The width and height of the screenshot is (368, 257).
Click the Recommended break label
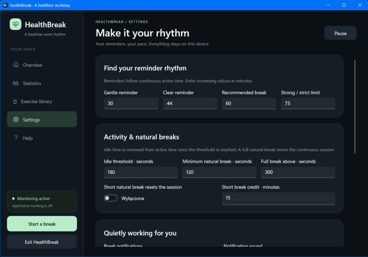point(244,93)
